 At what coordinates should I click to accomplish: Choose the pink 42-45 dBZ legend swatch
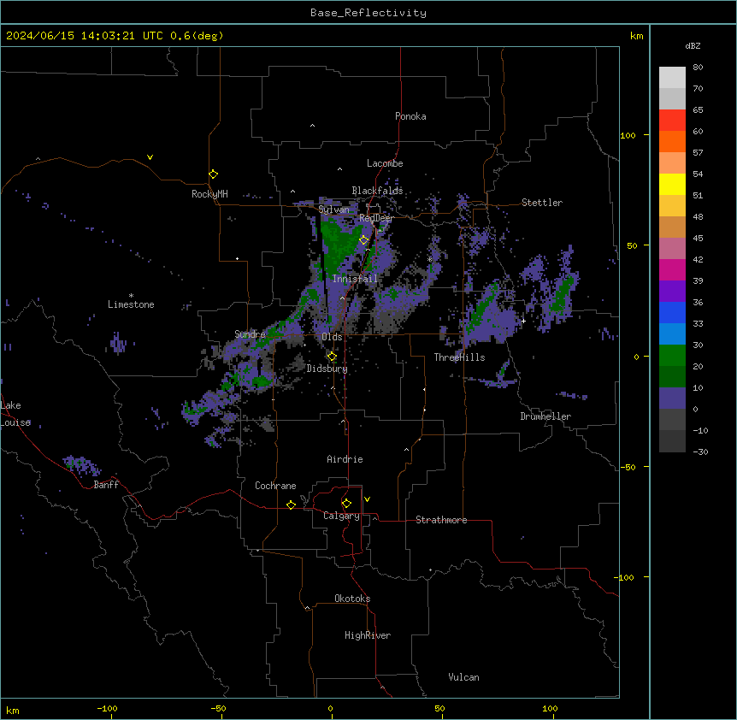672,248
